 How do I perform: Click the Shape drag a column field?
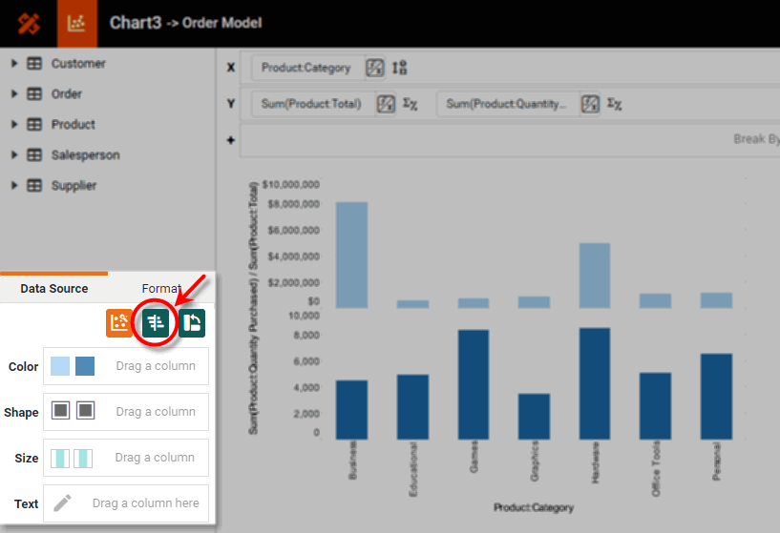(x=155, y=412)
